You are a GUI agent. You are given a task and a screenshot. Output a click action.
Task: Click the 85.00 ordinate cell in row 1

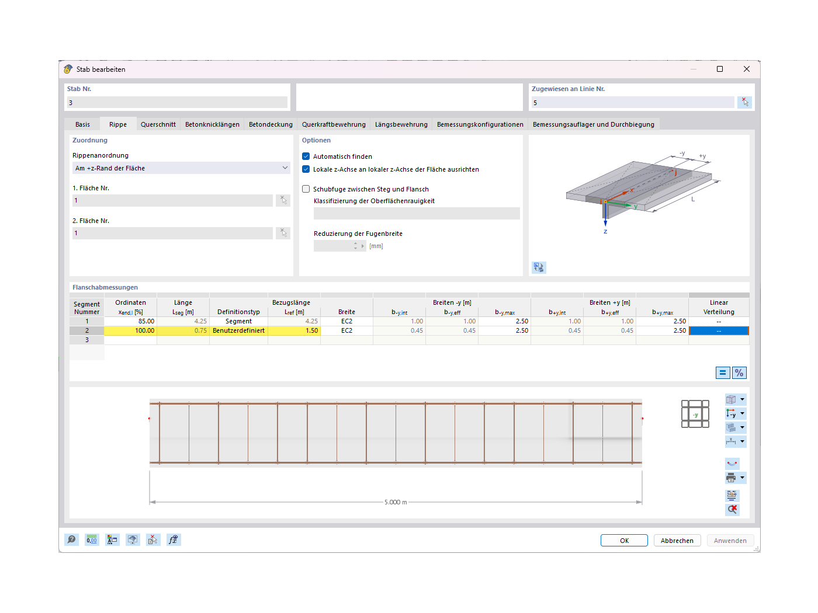[x=130, y=321]
